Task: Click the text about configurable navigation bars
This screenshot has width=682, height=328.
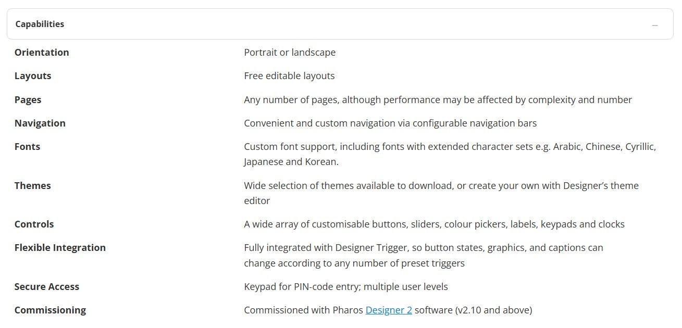Action: (390, 123)
